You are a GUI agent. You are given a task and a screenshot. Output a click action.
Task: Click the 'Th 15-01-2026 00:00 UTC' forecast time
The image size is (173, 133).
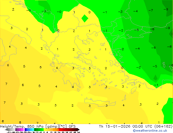click(126, 126)
